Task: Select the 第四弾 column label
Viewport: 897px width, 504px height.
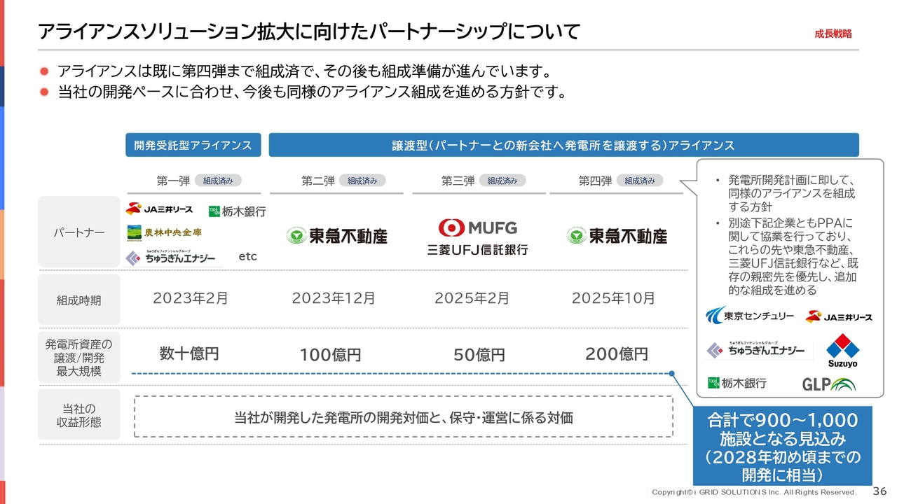Action: tap(596, 181)
